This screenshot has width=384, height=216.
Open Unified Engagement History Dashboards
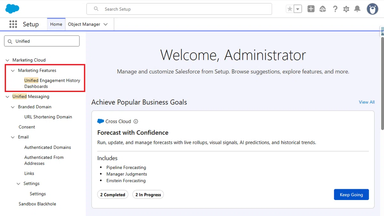pos(52,83)
